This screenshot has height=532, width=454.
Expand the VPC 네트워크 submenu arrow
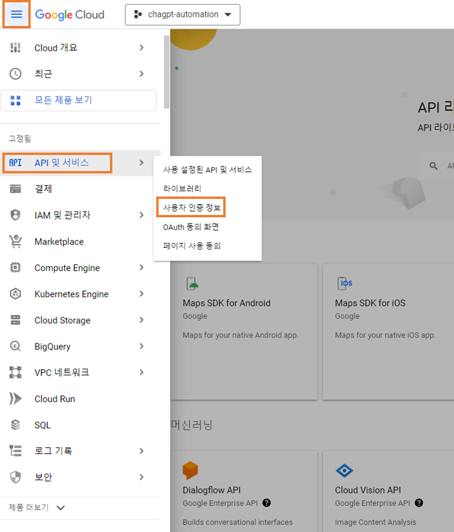point(141,372)
